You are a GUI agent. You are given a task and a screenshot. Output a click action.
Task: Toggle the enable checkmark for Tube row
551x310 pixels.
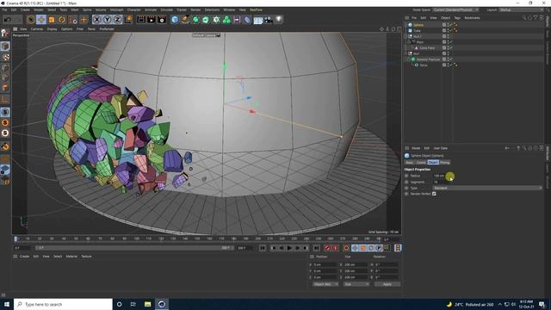(451, 31)
